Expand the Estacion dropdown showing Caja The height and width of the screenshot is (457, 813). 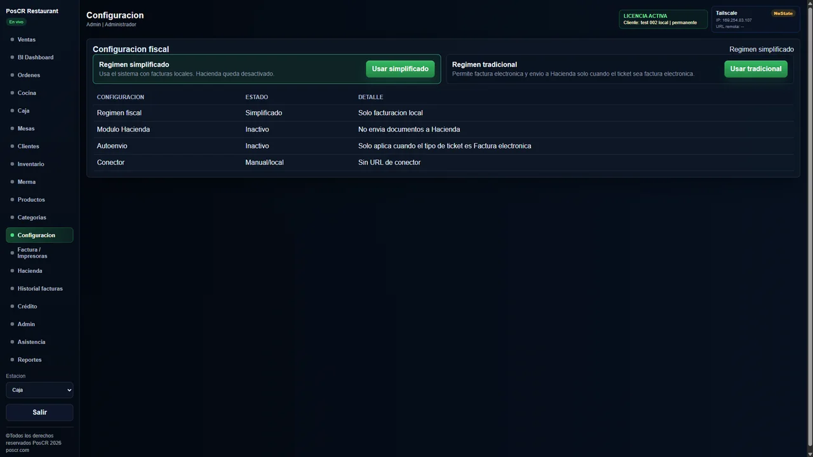[39, 390]
